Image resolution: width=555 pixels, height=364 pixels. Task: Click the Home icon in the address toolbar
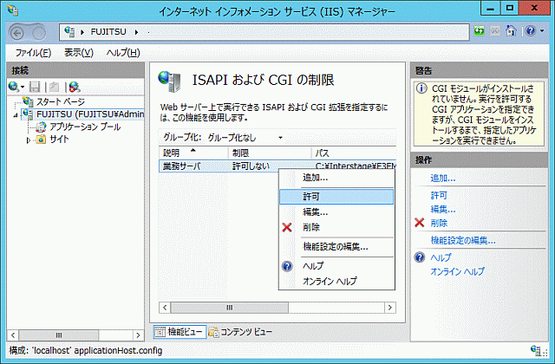click(511, 31)
